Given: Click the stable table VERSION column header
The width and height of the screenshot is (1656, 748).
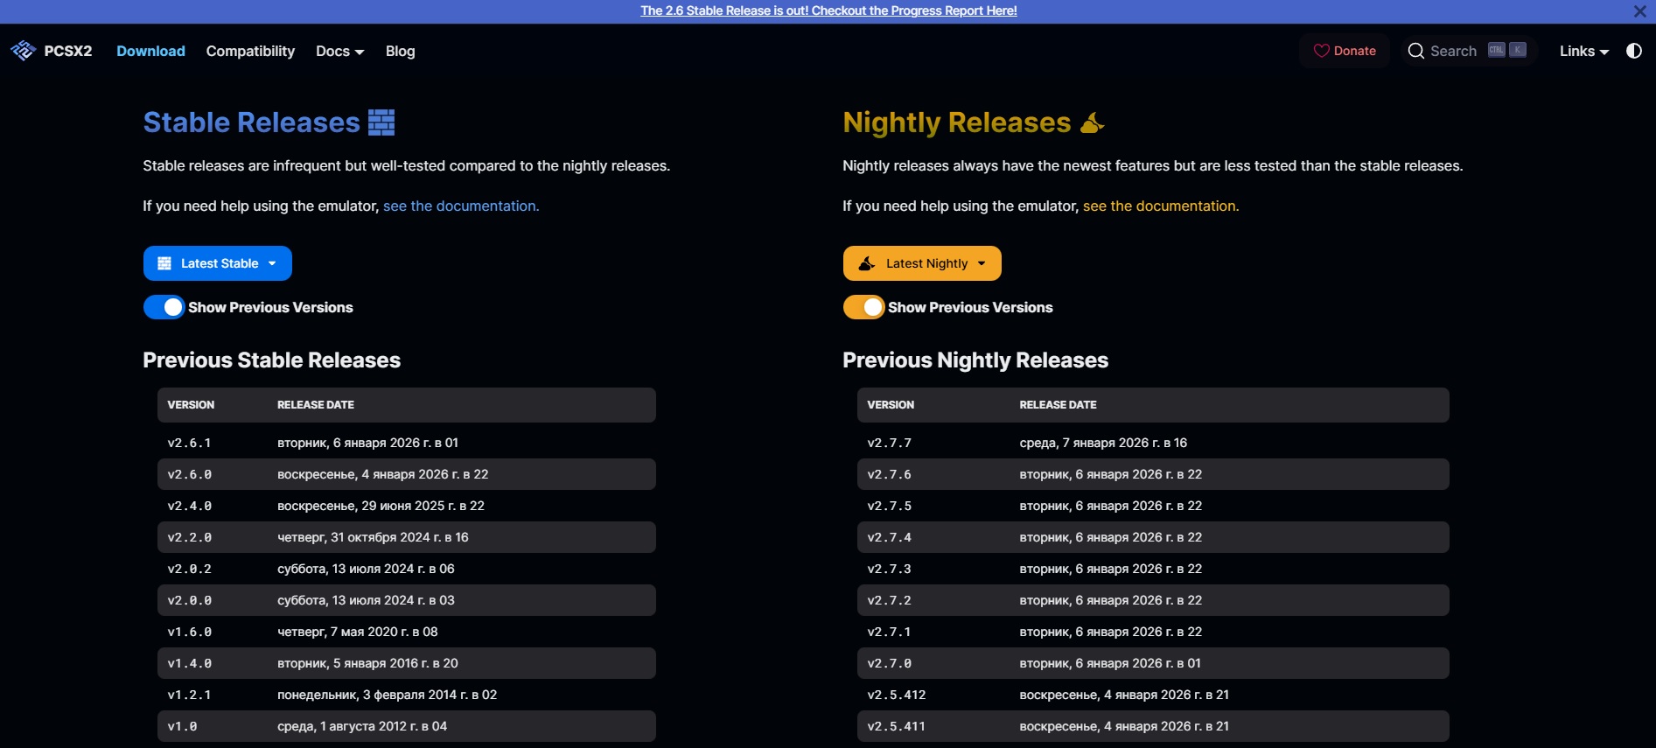Looking at the screenshot, I should 191,405.
